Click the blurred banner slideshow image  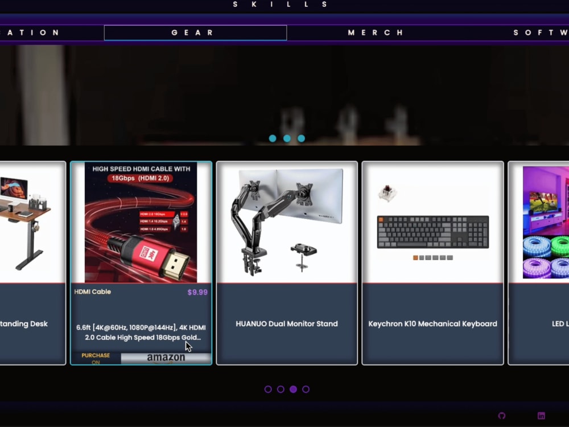click(284, 95)
